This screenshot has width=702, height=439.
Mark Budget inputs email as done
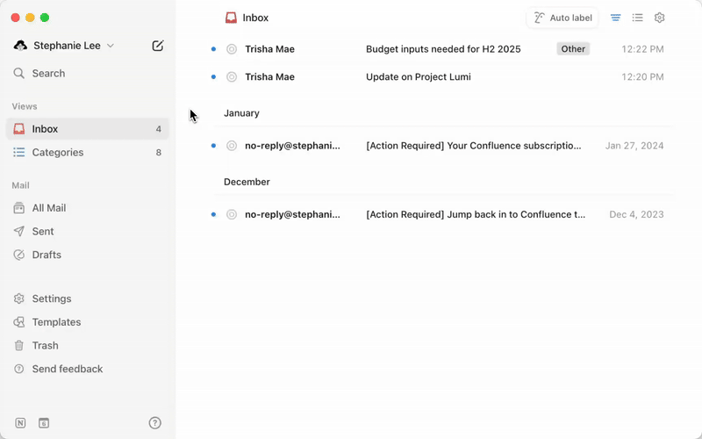[x=232, y=49]
